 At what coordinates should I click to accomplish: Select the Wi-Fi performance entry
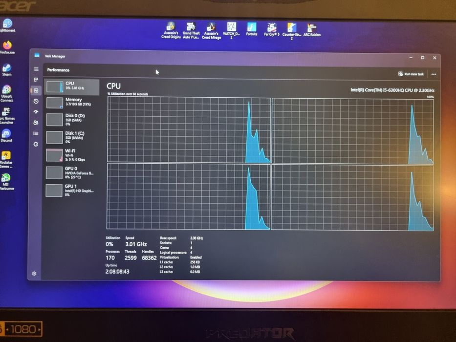tap(72, 155)
